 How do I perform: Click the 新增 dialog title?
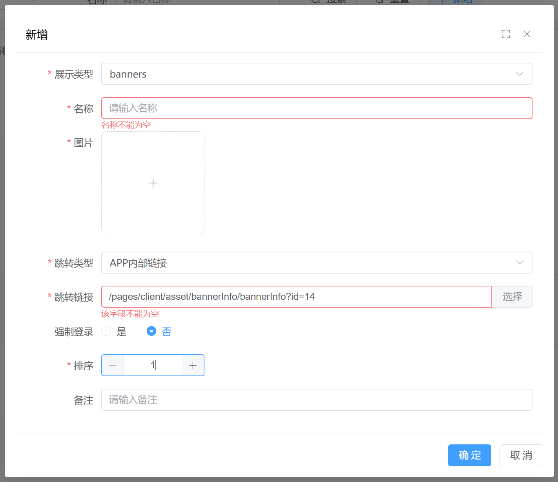[x=36, y=35]
